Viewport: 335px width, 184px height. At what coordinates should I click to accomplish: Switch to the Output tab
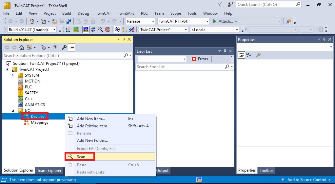click(162, 170)
